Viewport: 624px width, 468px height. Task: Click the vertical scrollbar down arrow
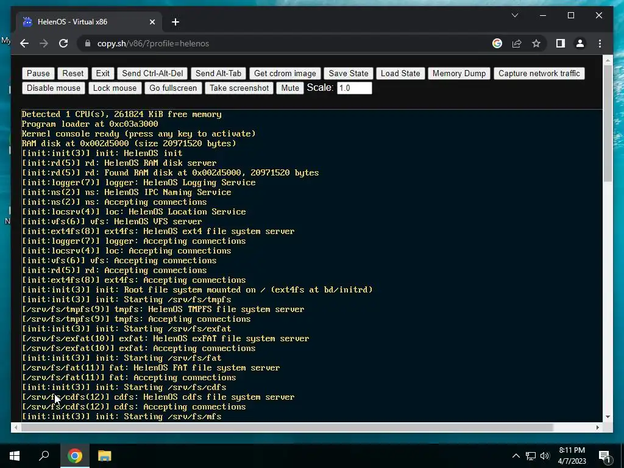pyautogui.click(x=608, y=417)
